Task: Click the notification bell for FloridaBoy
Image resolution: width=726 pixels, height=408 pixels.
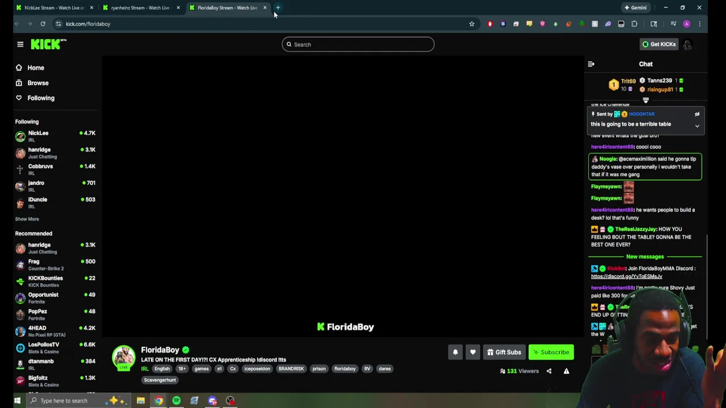Action: (x=455, y=352)
